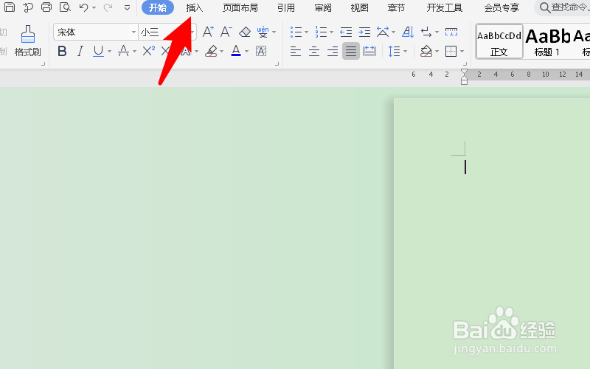Click the Clear Formatting eraser icon
Screen dimensions: 590x369
(245, 32)
